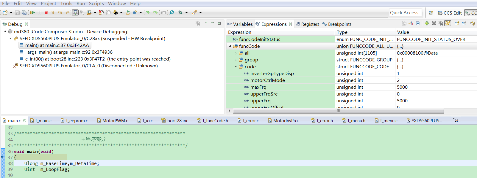This screenshot has height=178, width=477.
Task: Select the _args_main() stack frame
Action: (x=69, y=52)
